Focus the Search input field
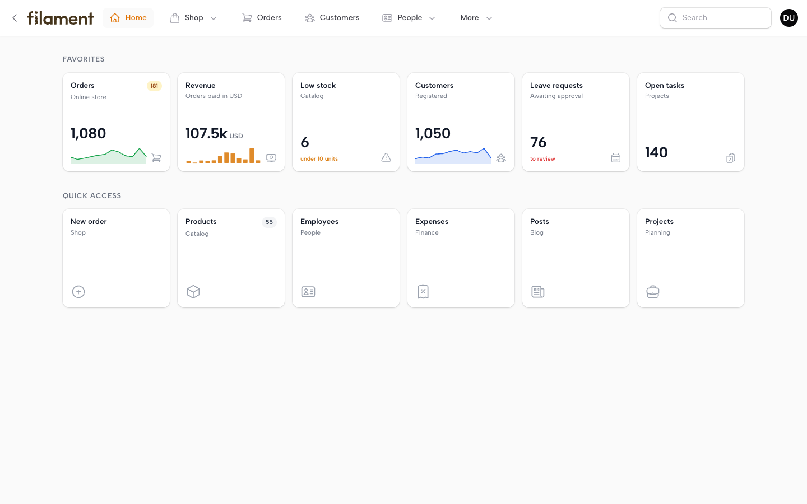 tap(716, 18)
